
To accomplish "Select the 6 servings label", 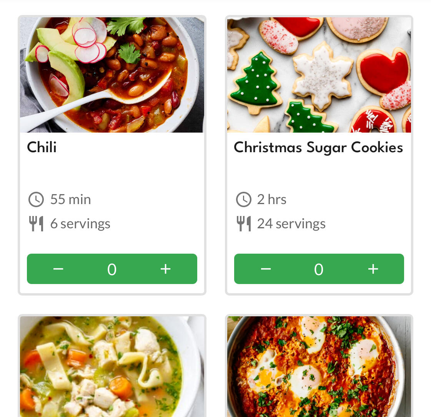I will 80,224.
